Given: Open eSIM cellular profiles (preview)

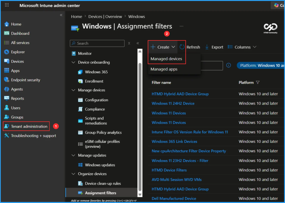Looking at the screenshot, I should 102,144.
